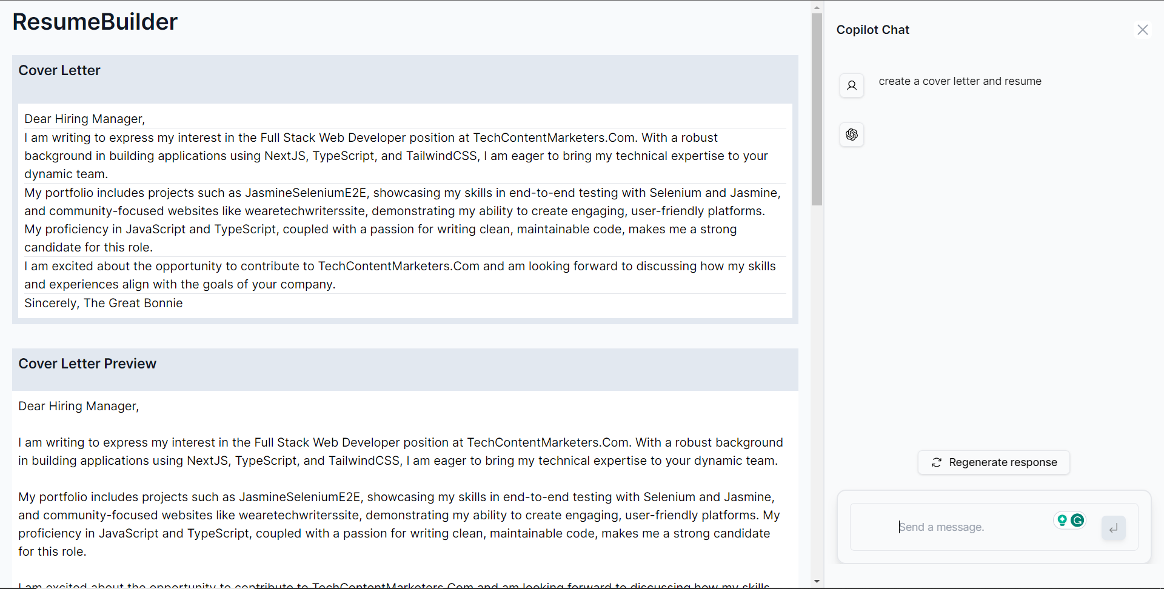Image resolution: width=1164 pixels, height=589 pixels.
Task: Click the Cover Letter Preview heading
Action: [87, 364]
